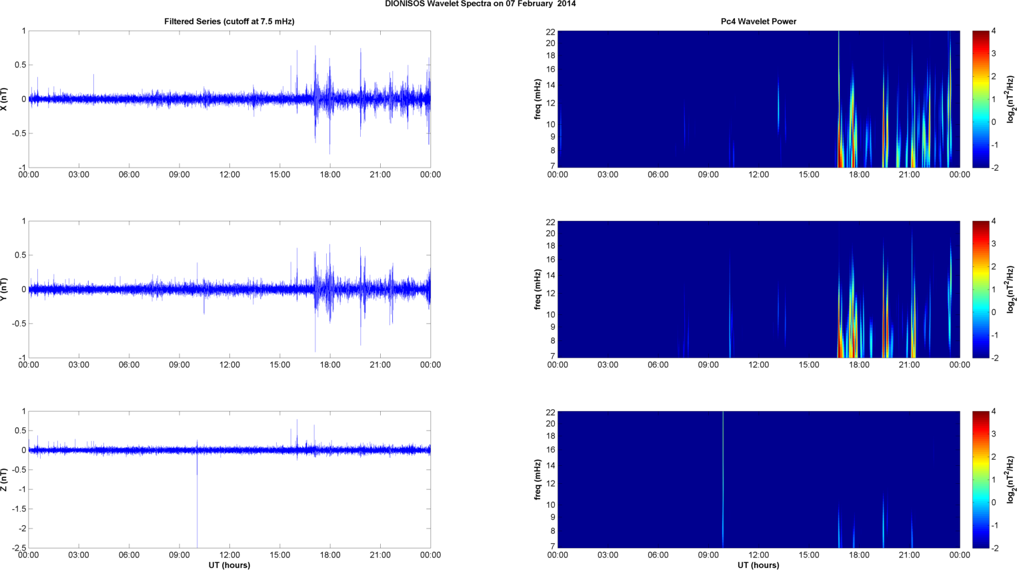Click freq (mHz) label of the Z spectrogram
This screenshot has height=570, width=1017.
[x=538, y=479]
